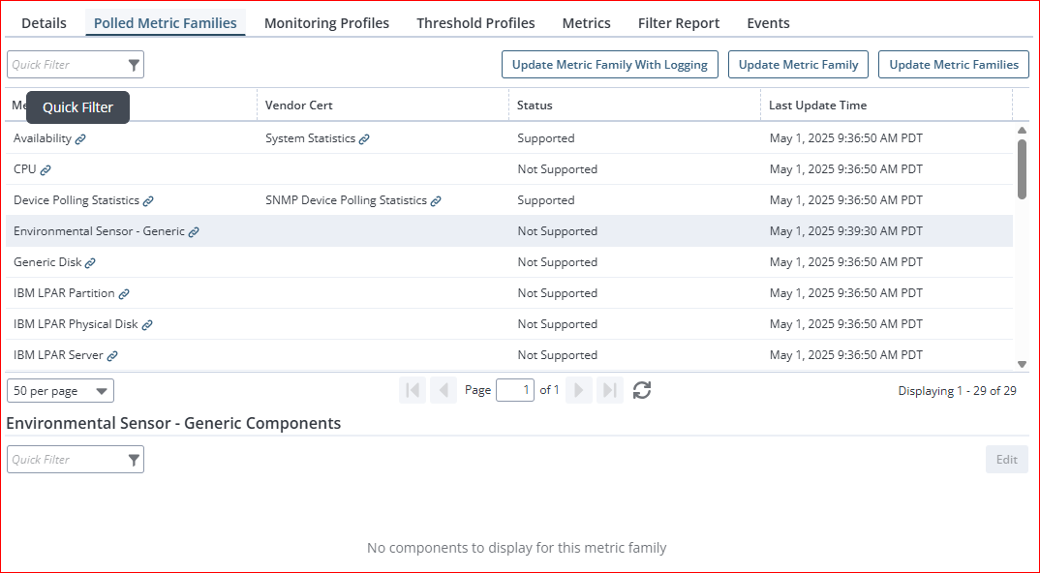Click Update Metric Family With Logging button
The height and width of the screenshot is (573, 1040).
click(x=609, y=65)
